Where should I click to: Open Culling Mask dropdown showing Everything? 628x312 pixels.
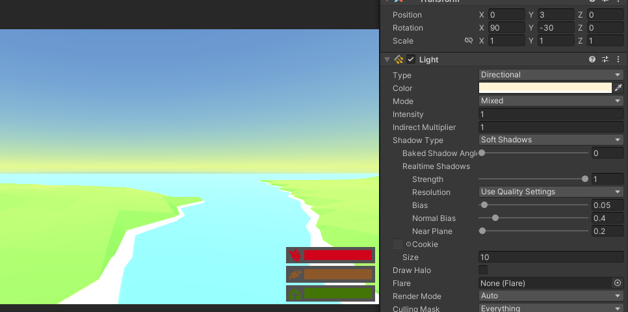pyautogui.click(x=551, y=308)
